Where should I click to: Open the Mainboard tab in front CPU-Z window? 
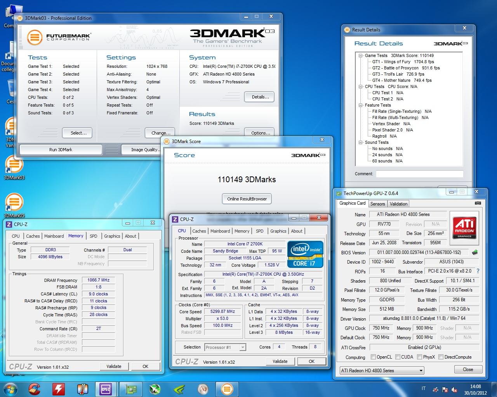[220, 231]
